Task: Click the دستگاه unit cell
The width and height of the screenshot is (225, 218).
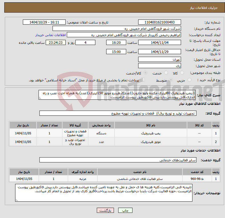Action: [101, 133]
